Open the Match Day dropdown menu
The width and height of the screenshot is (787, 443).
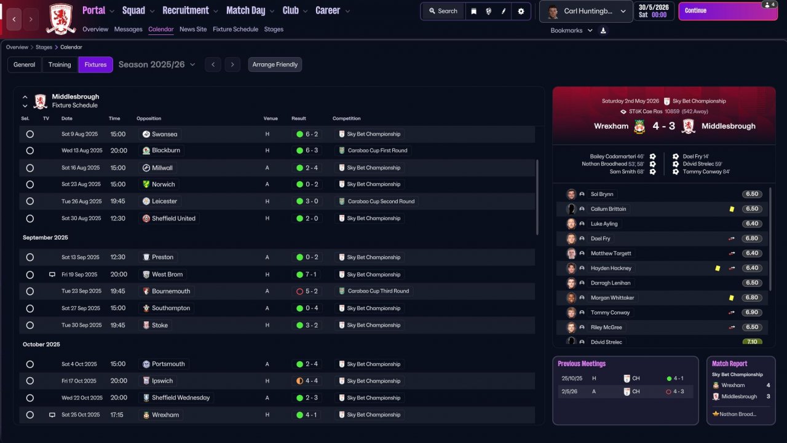251,10
